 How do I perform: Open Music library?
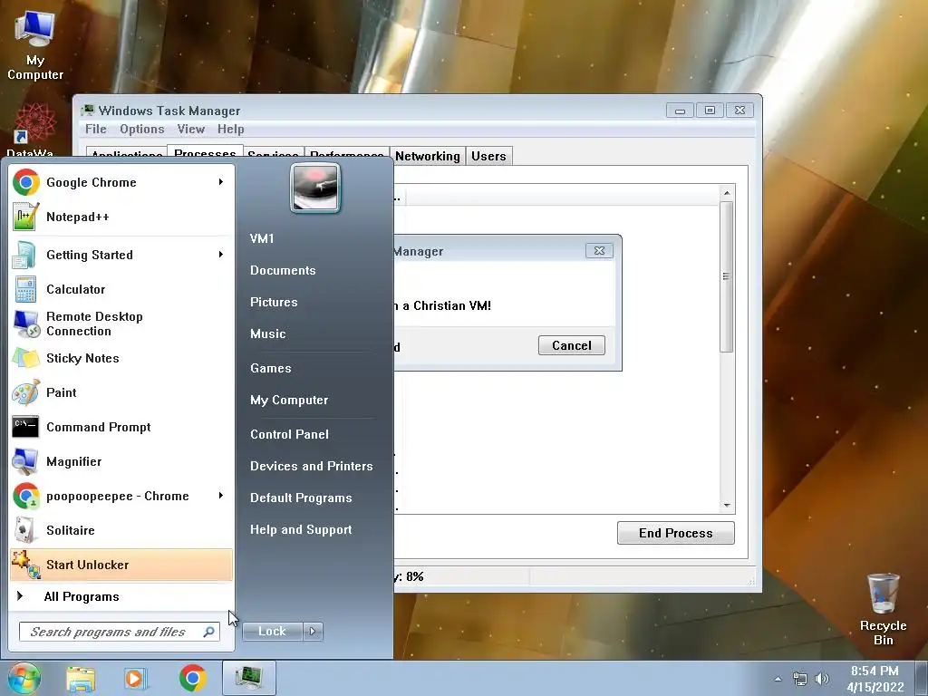[268, 333]
